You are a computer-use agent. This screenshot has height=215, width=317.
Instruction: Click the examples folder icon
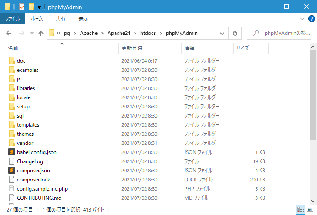(12, 70)
